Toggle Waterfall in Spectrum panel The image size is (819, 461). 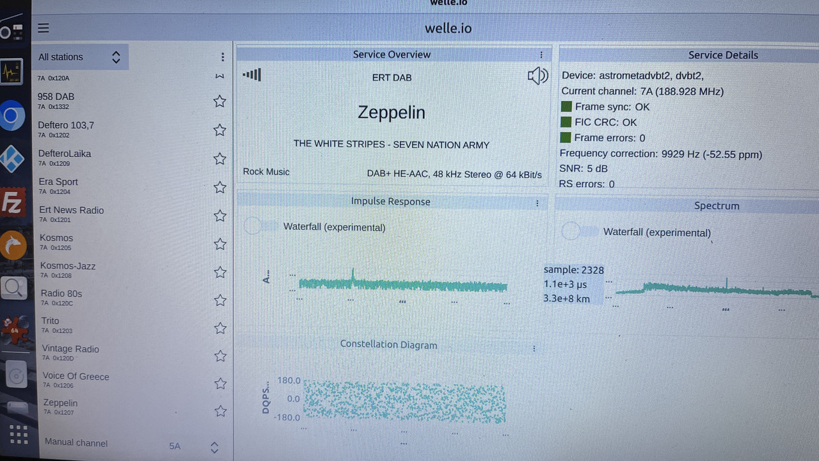[579, 231]
